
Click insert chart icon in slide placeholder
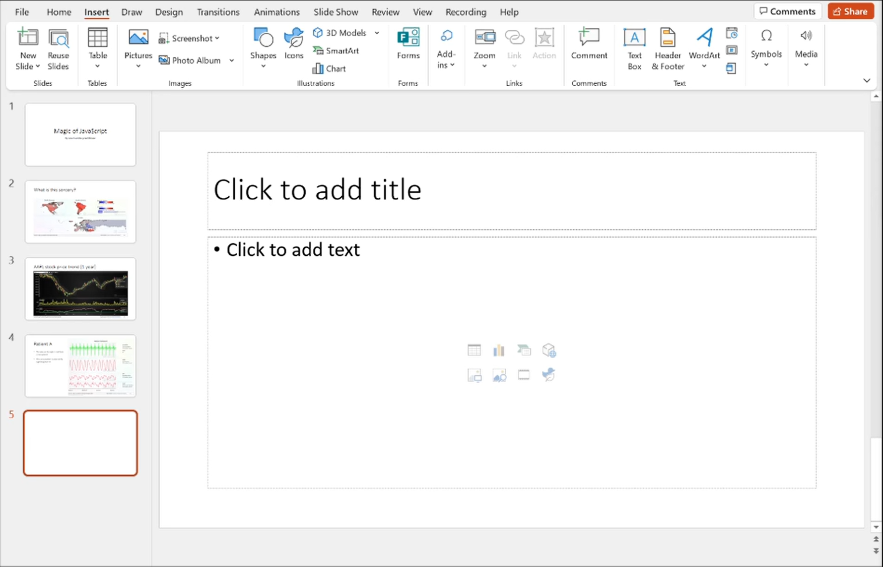[x=499, y=350]
